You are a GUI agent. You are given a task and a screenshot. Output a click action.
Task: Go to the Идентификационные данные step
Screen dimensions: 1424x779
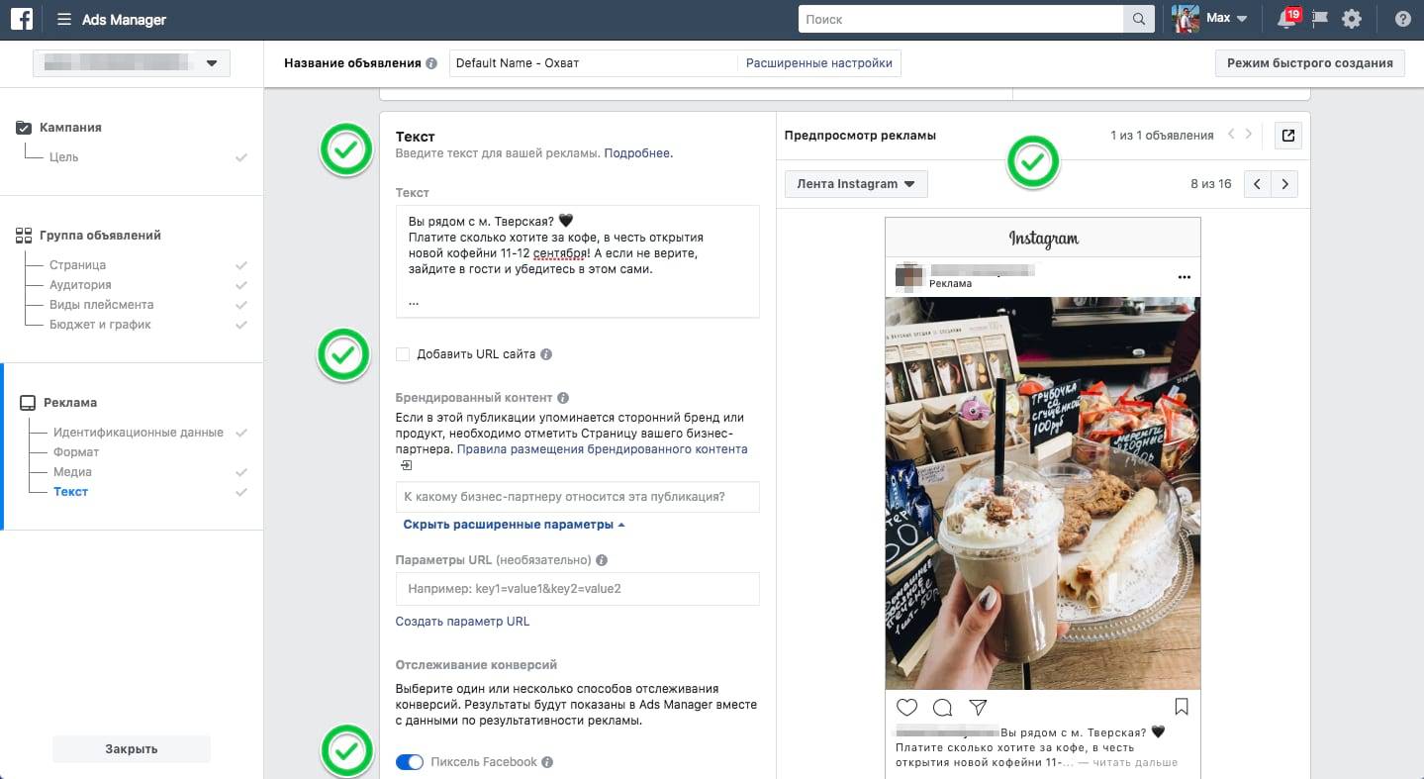click(x=139, y=433)
